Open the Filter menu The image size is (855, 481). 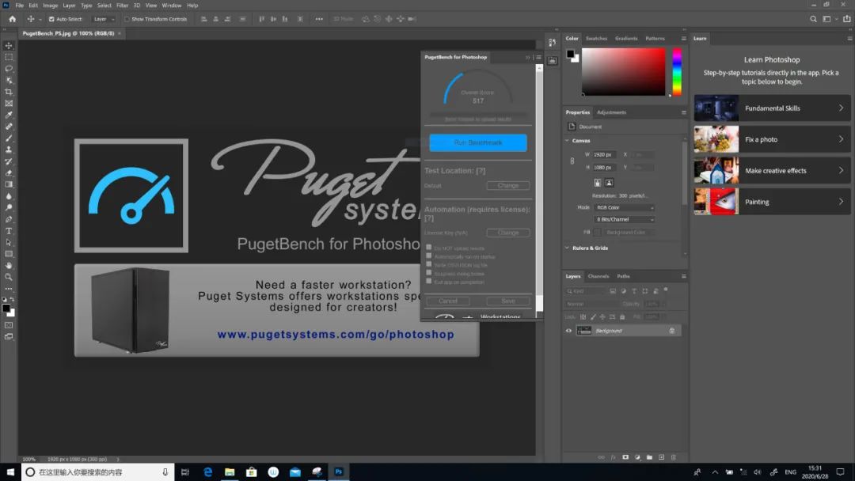[122, 6]
